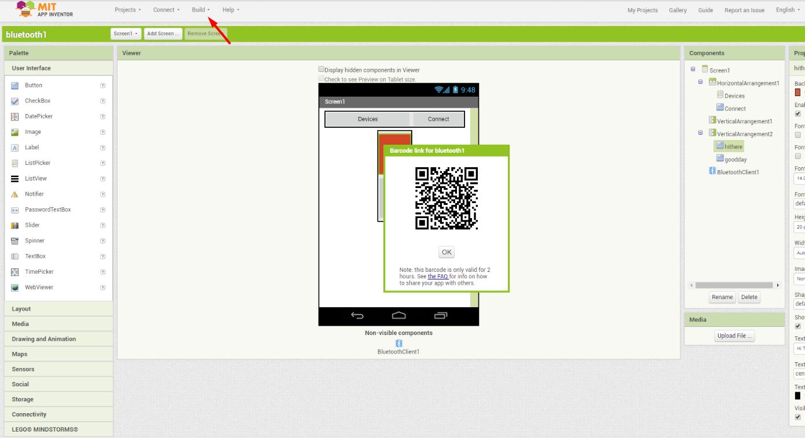The width and height of the screenshot is (805, 438).
Task: Choose the Spinner component icon
Action: pyautogui.click(x=15, y=241)
